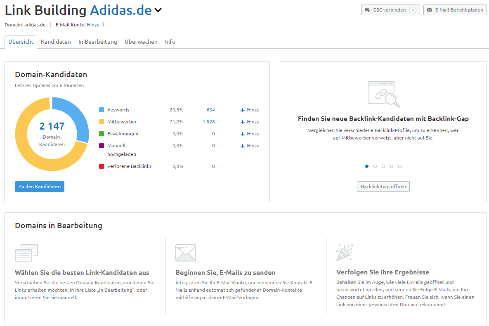Click the link-candidates list illustration icon
Viewport: 489px width, 326px height.
tap(26, 253)
